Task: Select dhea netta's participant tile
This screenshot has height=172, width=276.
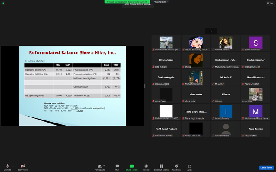Action: click(196, 95)
